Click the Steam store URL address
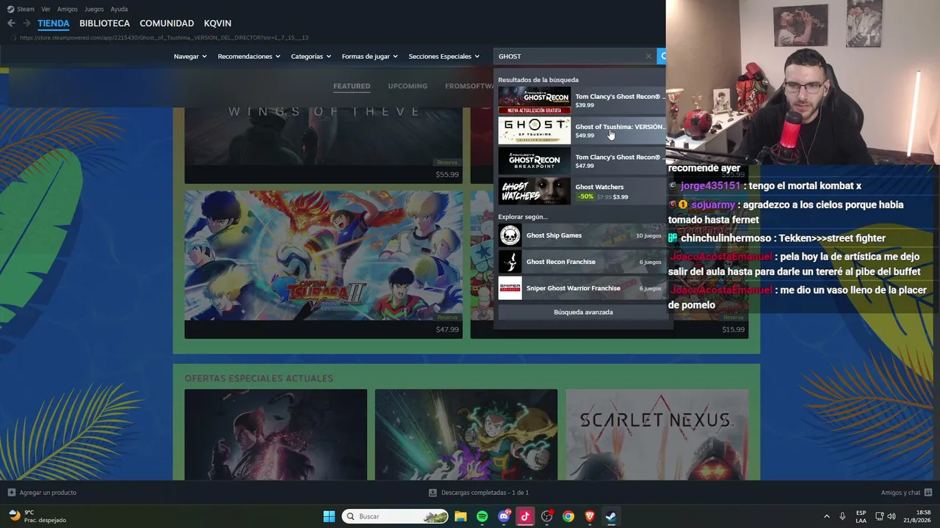The image size is (940, 528). 164,37
